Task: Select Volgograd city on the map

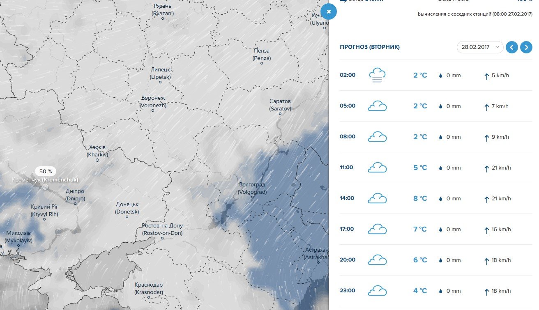Action: 253,197
